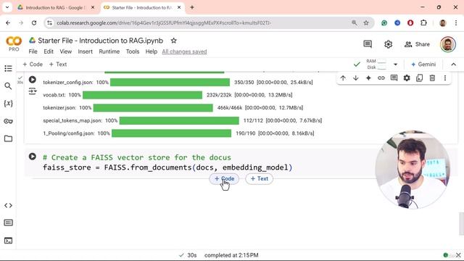Click the vertical scrollbar thumb
The width and height of the screenshot is (464, 261).
click(461, 223)
